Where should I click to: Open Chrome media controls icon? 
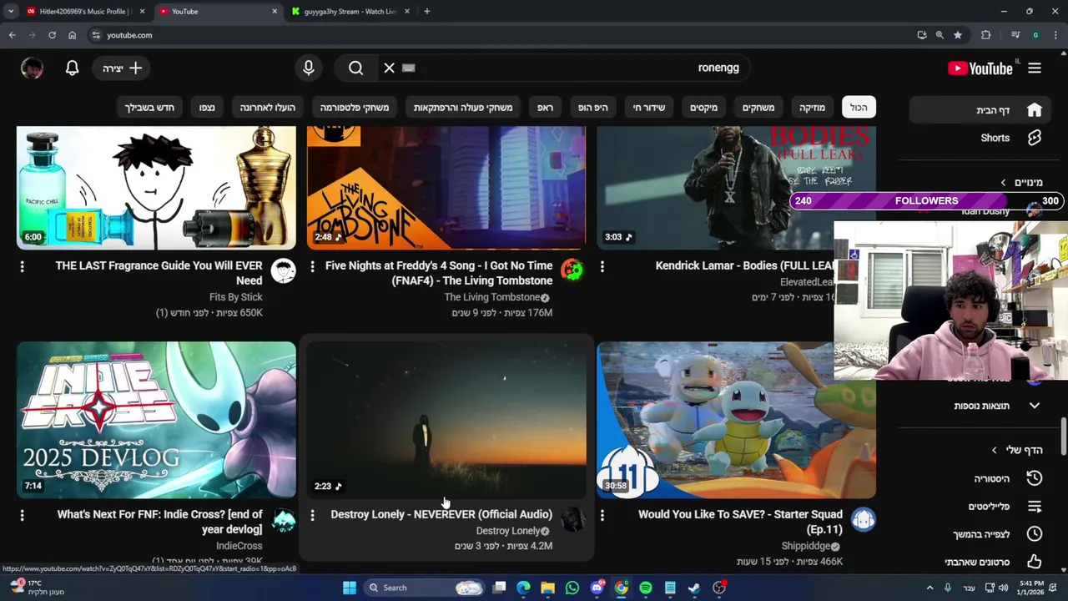(x=1015, y=35)
